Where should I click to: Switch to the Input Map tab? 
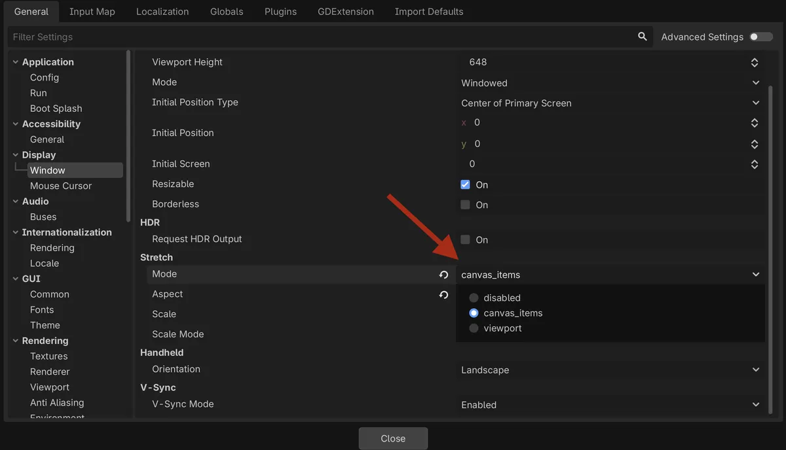(92, 11)
